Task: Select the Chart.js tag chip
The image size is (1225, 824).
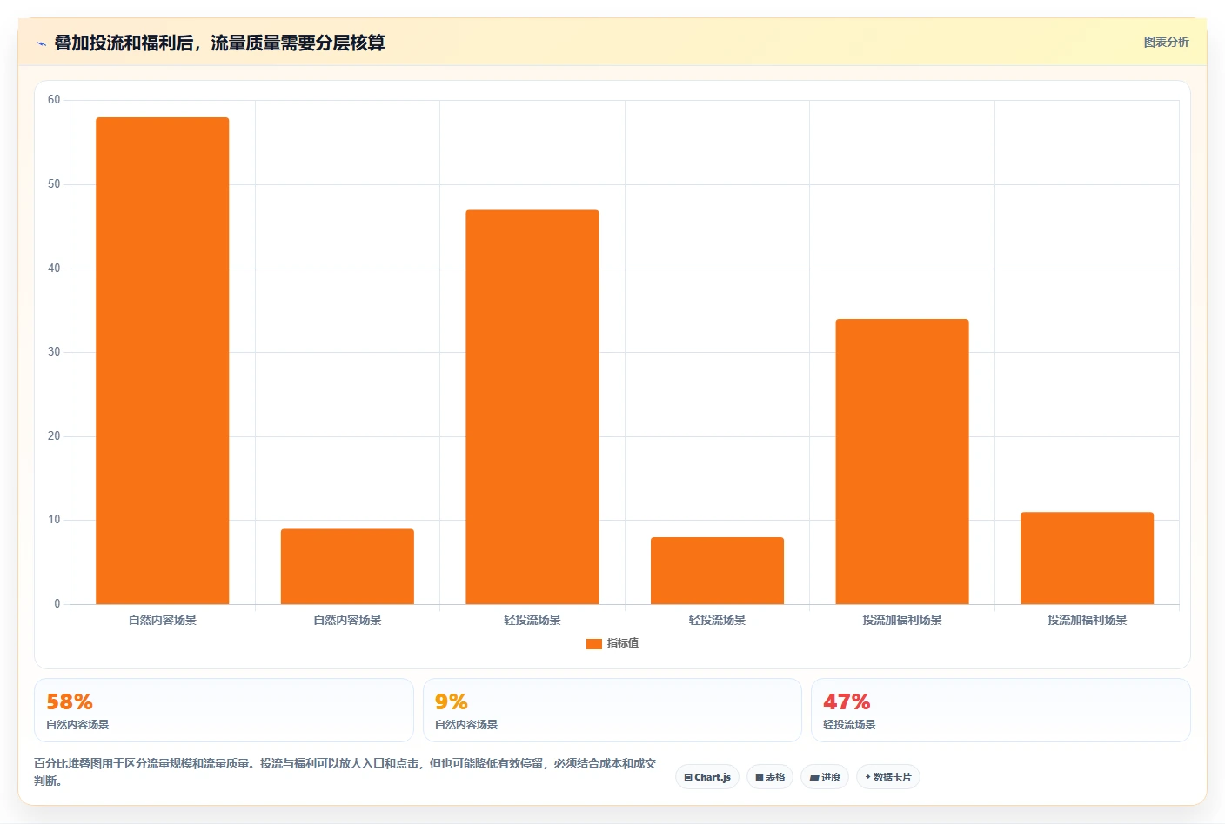Action: tap(707, 777)
